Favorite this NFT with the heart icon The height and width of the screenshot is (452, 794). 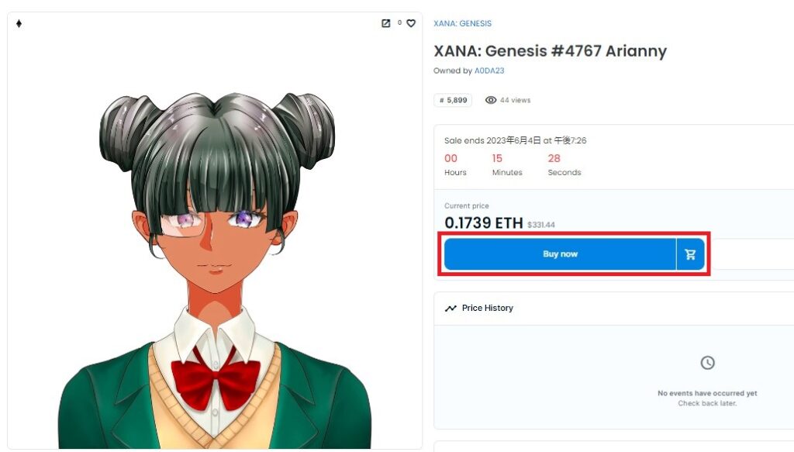coord(411,23)
